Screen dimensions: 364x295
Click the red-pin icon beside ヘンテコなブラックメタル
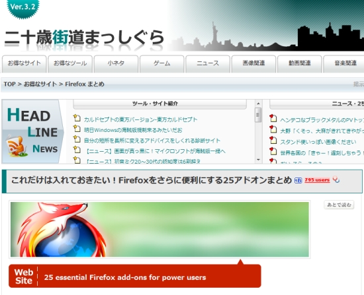273,118
